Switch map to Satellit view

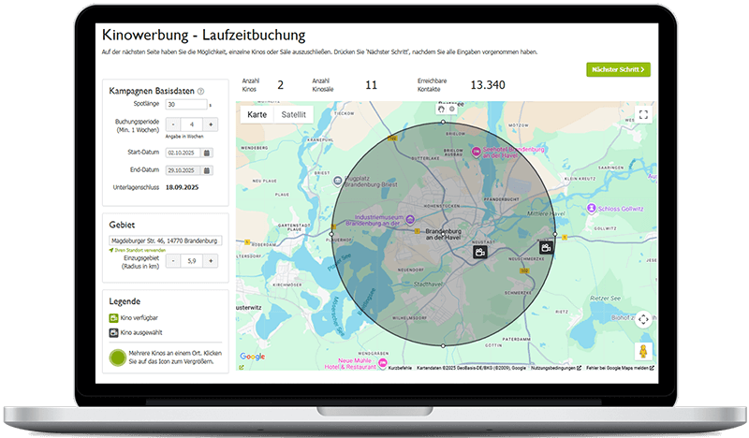pos(293,114)
